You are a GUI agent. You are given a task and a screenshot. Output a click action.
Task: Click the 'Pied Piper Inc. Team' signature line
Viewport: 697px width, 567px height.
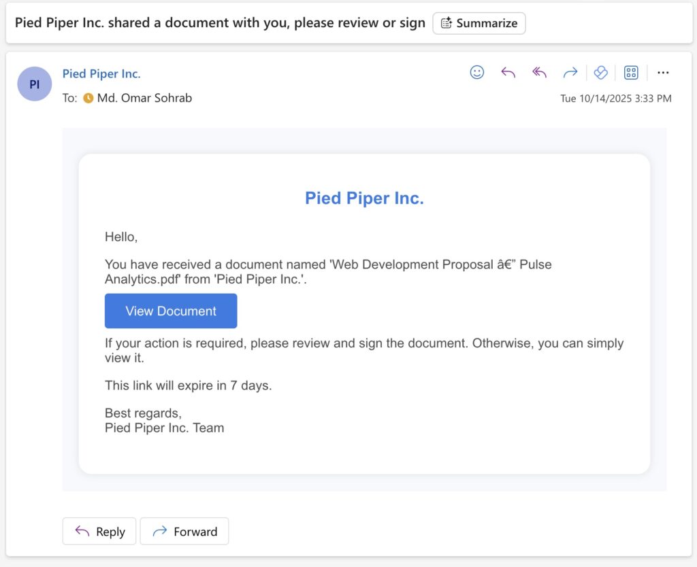(164, 428)
